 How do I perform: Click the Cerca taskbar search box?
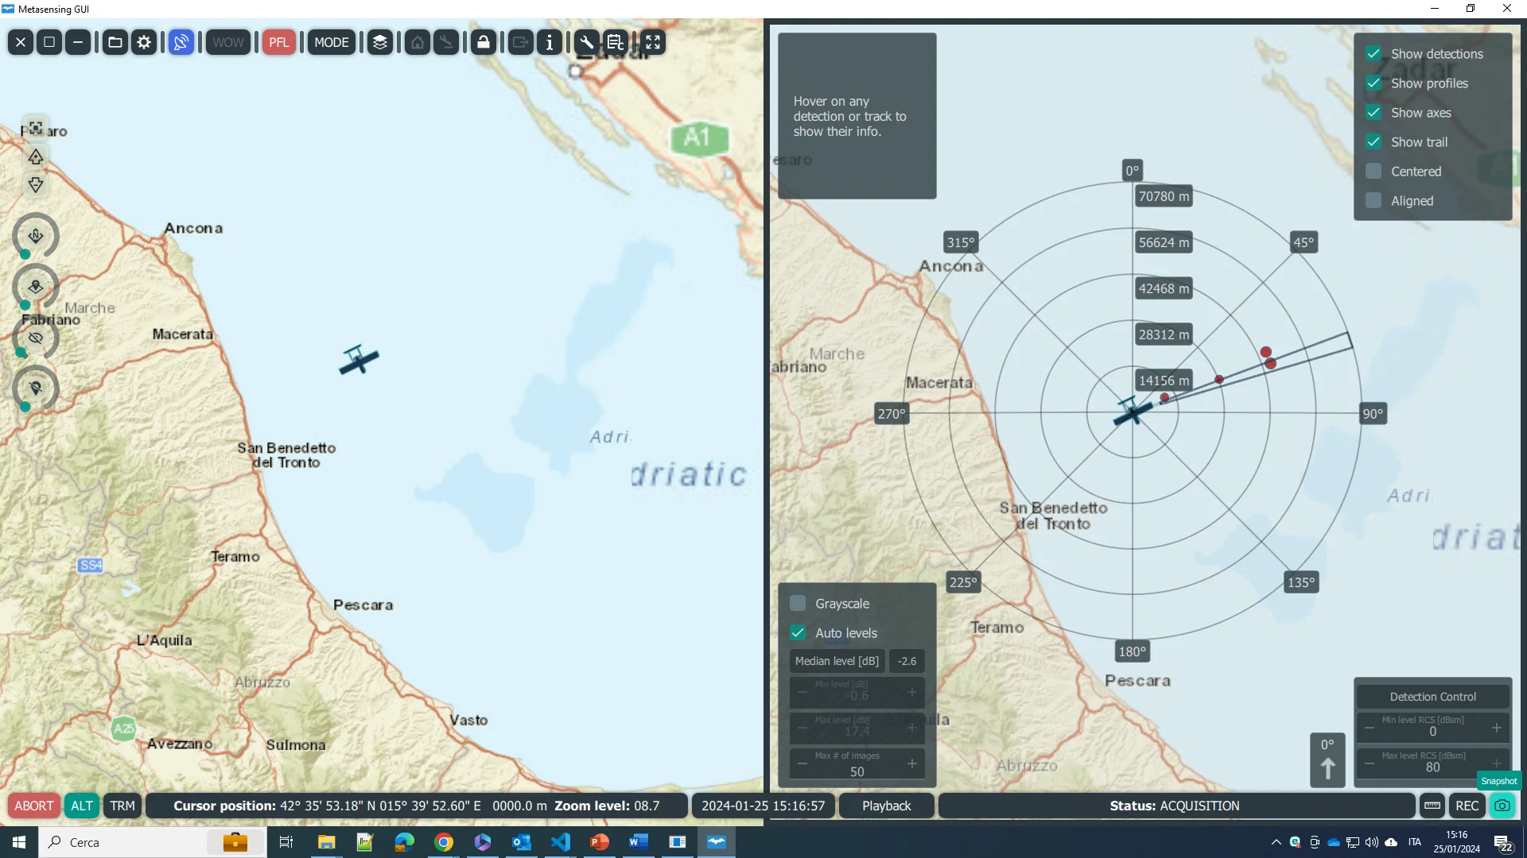153,842
